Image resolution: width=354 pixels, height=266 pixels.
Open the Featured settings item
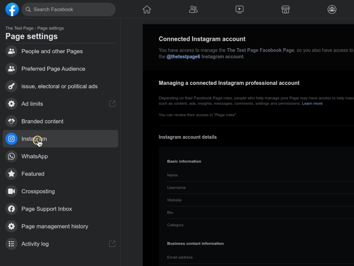coord(60,174)
